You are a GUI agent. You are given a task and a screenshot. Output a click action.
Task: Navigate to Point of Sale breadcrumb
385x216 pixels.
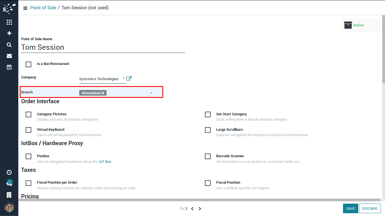pos(43,8)
